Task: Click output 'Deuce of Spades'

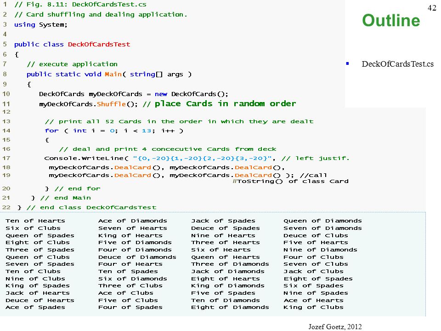Action: 226,228
